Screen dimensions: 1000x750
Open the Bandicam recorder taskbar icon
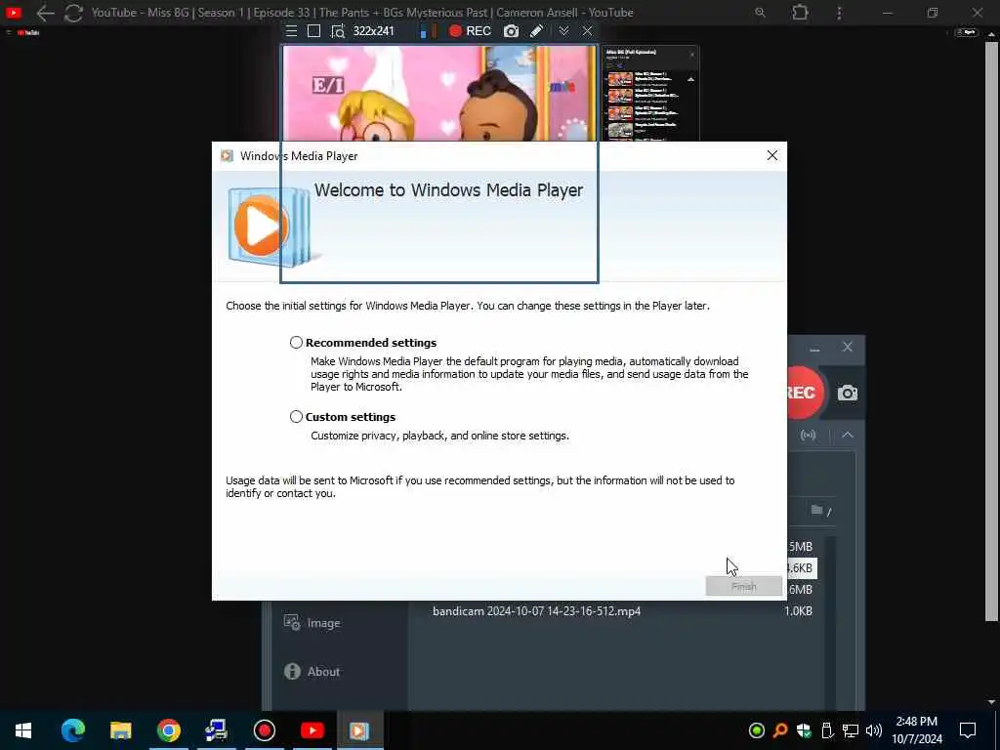tap(264, 730)
